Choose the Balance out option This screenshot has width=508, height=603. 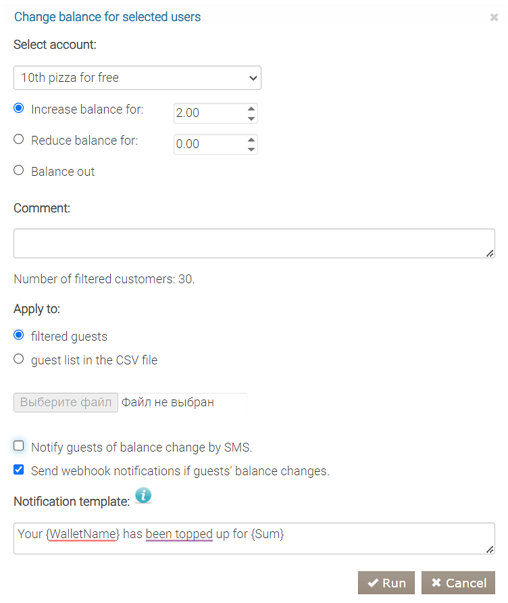(x=19, y=170)
